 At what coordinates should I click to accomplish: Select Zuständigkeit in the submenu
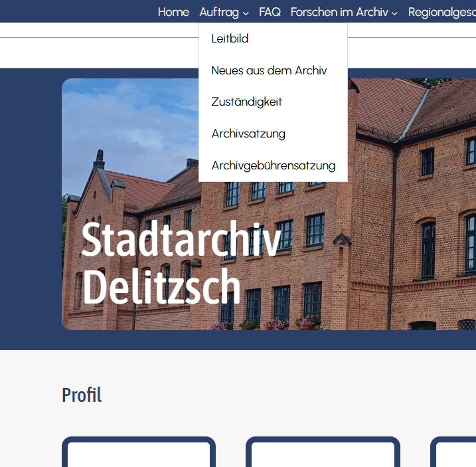246,102
